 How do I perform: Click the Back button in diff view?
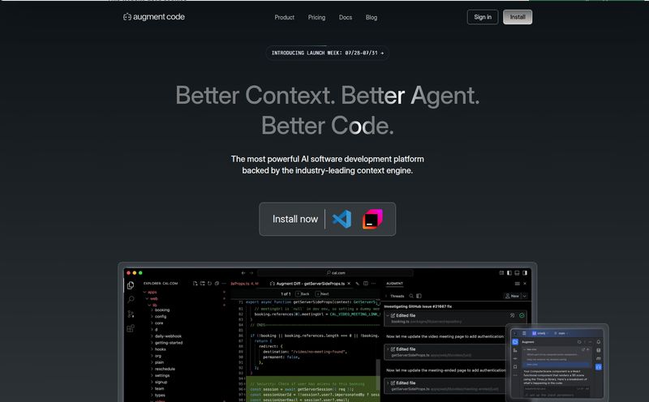click(303, 294)
